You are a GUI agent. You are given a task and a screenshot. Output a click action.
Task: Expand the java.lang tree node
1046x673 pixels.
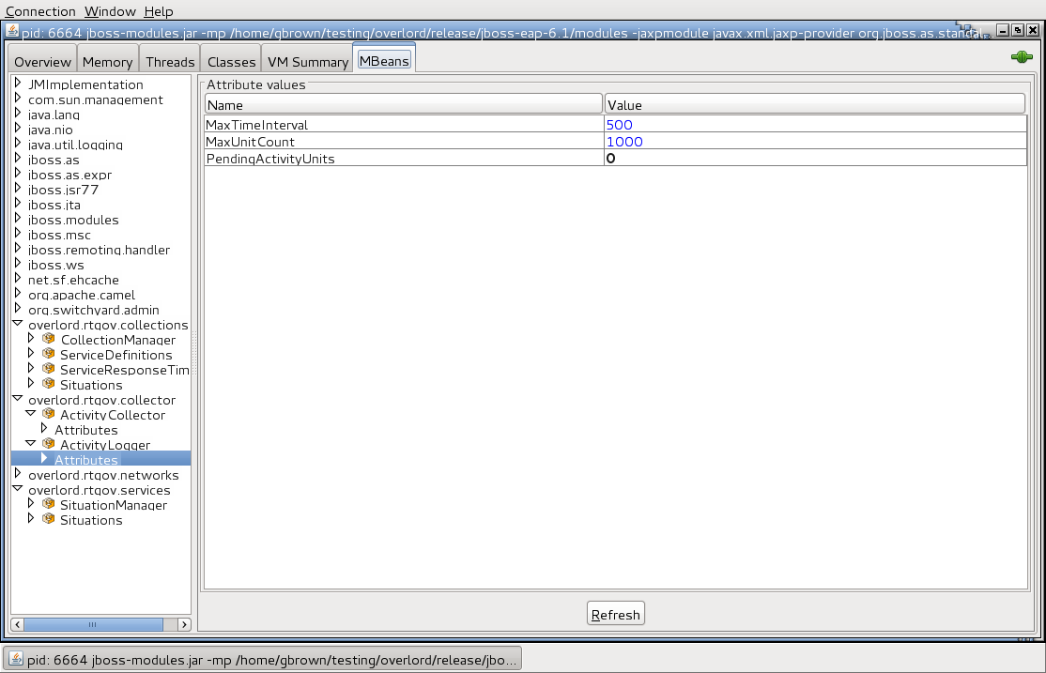(x=18, y=115)
